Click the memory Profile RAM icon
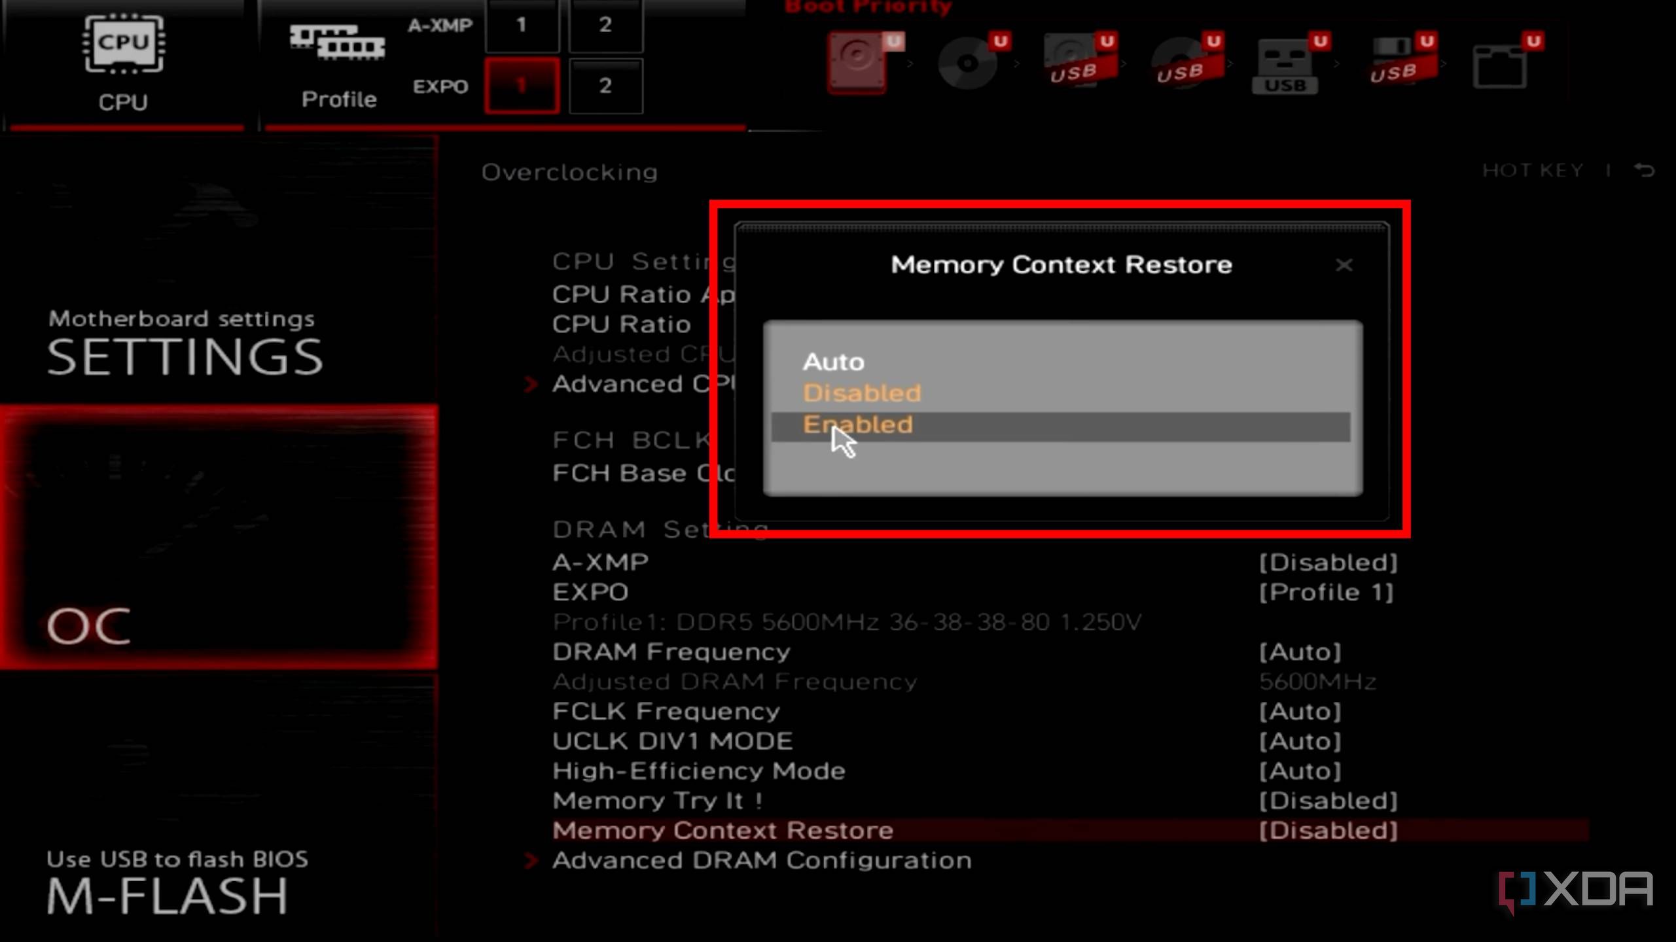Screen dimensions: 1676x942 (x=338, y=43)
